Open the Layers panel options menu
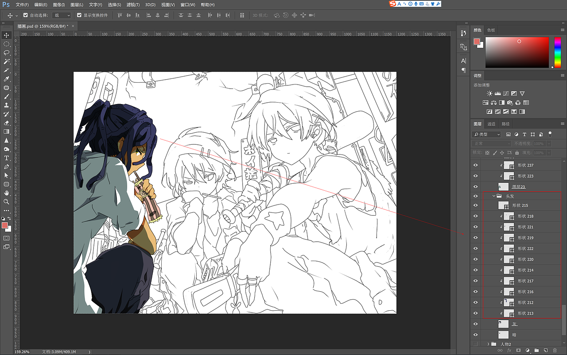This screenshot has height=355, width=567. pyautogui.click(x=563, y=124)
